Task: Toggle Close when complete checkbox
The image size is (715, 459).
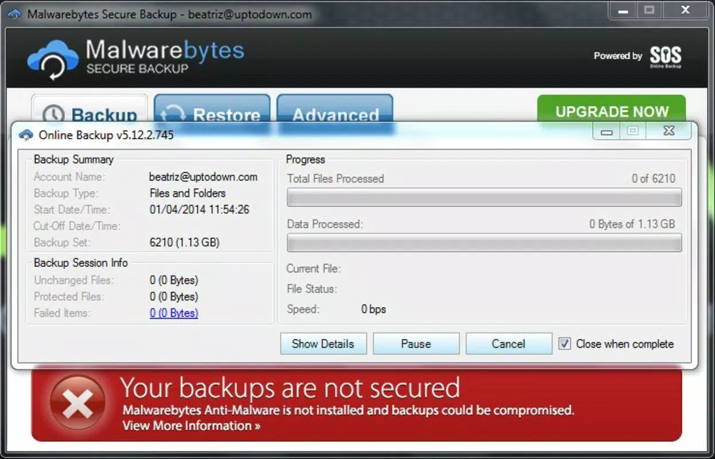Action: tap(565, 344)
